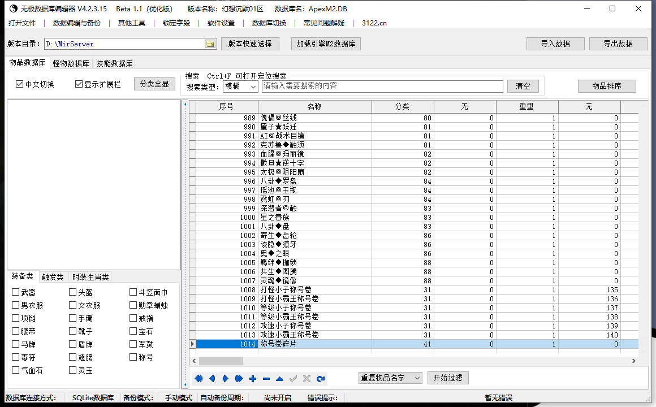
Task: Open the 锁定字段 menu
Action: (x=176, y=23)
